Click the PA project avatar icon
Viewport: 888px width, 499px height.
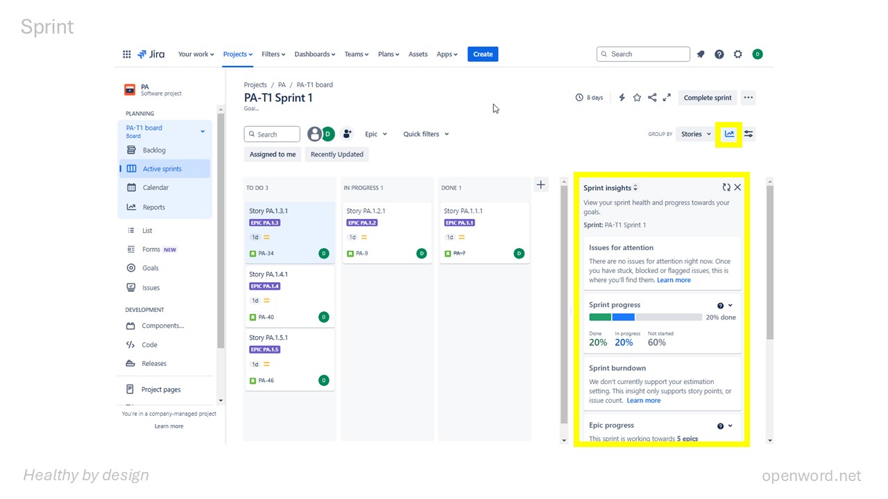pos(130,89)
